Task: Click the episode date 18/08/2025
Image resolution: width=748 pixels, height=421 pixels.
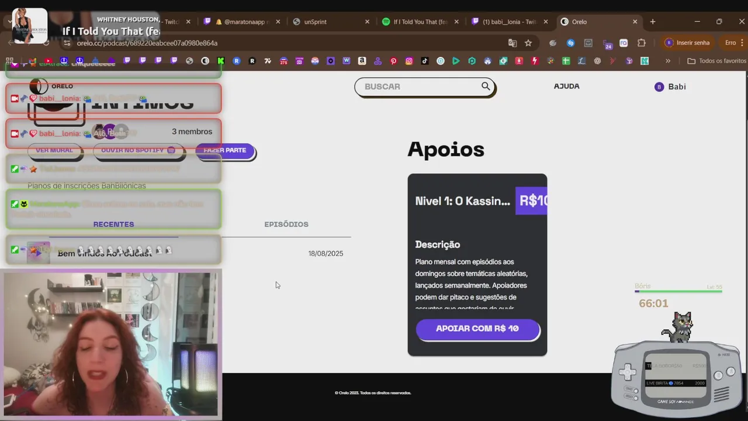Action: [325, 253]
